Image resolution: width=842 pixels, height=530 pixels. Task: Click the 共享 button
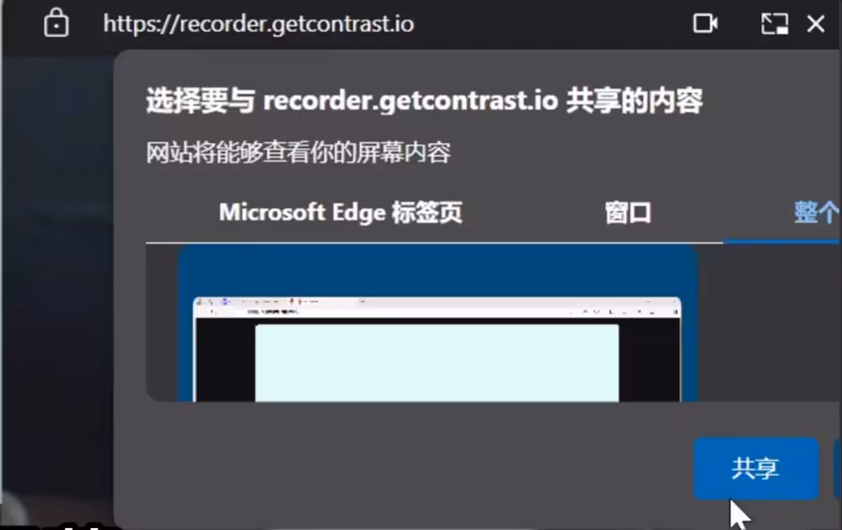tap(755, 468)
